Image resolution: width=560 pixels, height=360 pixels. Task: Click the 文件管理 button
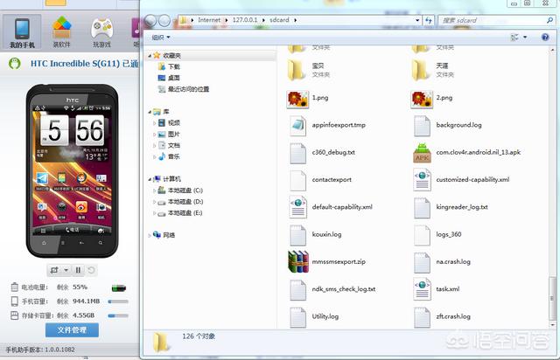coord(72,330)
